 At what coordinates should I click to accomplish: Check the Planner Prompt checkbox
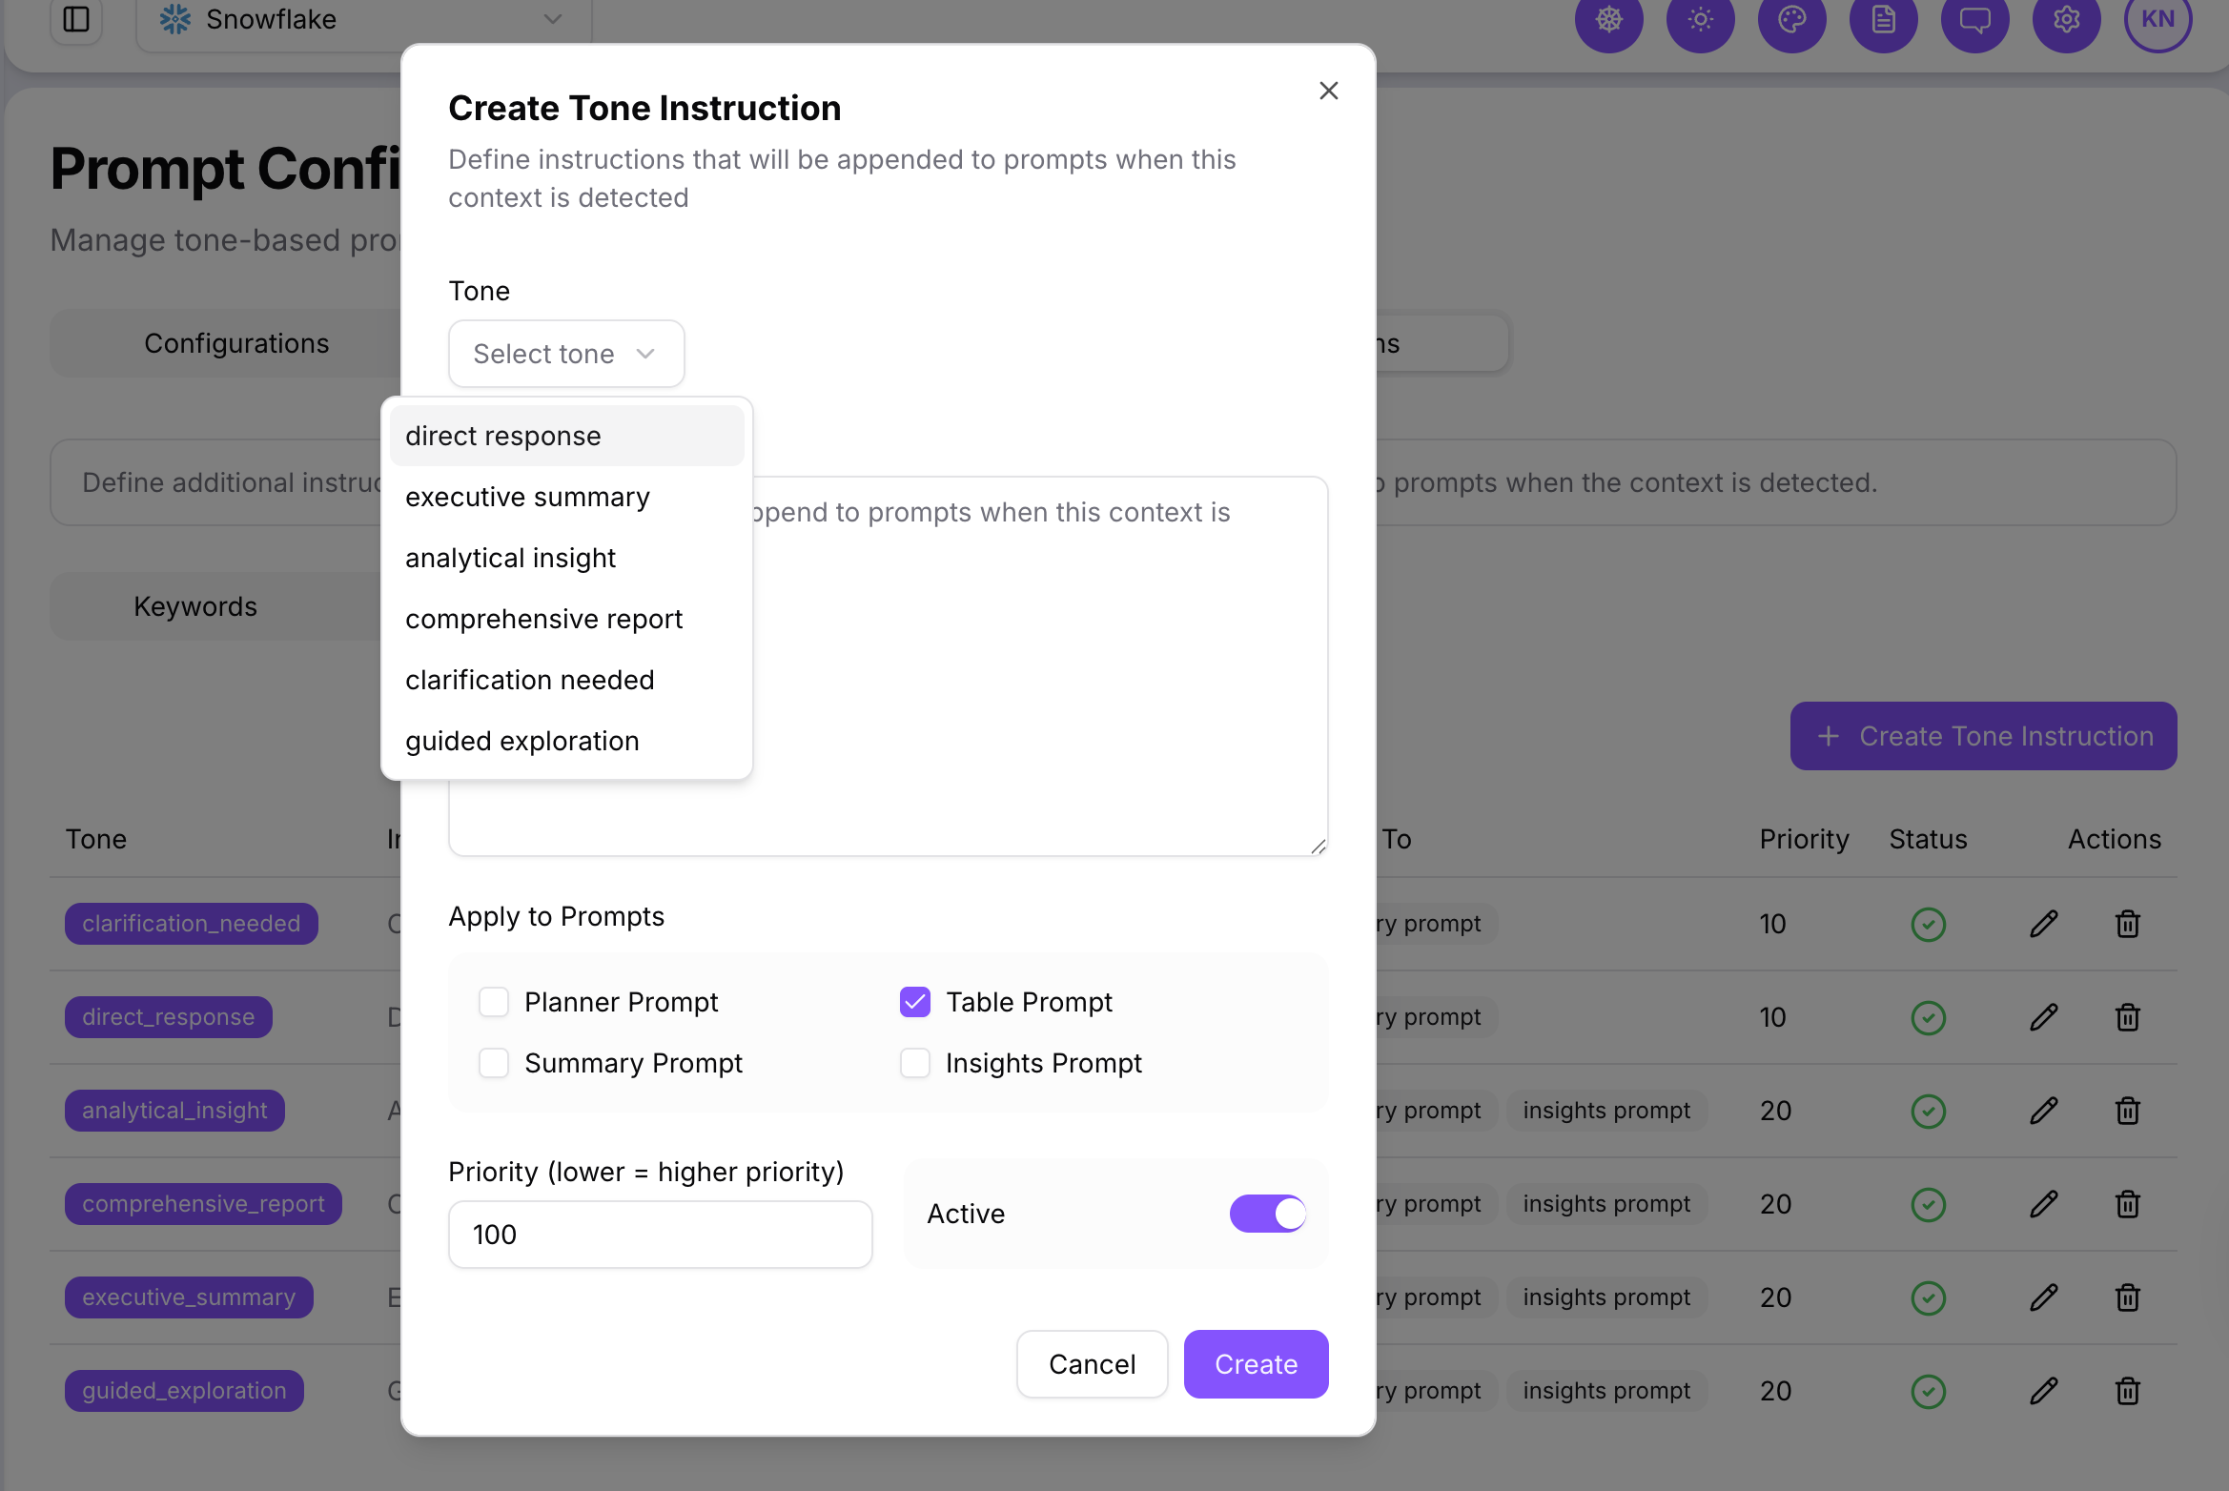pos(494,1002)
